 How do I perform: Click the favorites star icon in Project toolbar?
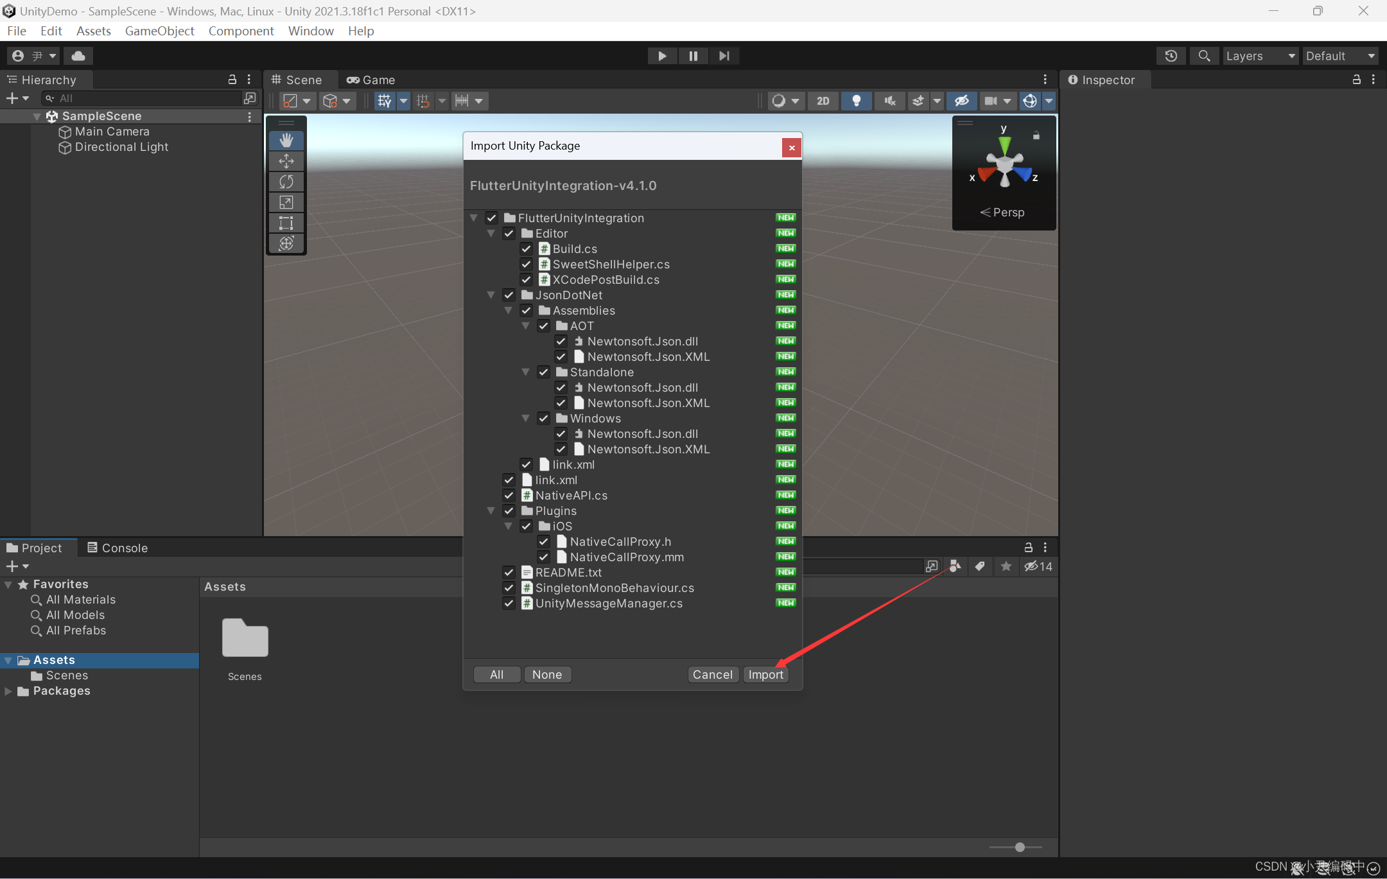[x=1006, y=566]
